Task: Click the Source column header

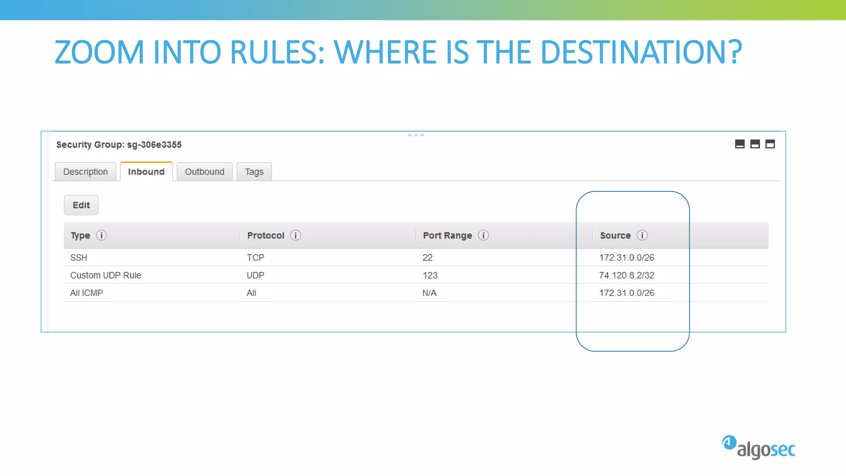Action: [x=615, y=236]
